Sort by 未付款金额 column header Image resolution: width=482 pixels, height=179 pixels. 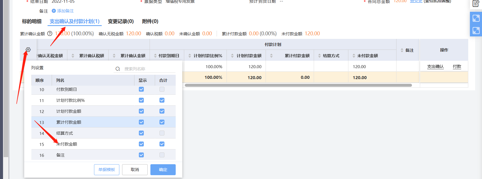click(x=354, y=56)
